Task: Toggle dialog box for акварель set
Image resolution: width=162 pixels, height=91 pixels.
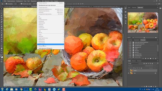Action: [130, 47]
